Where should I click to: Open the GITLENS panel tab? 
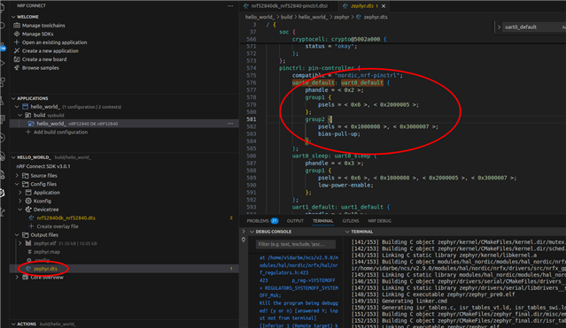tap(351, 221)
